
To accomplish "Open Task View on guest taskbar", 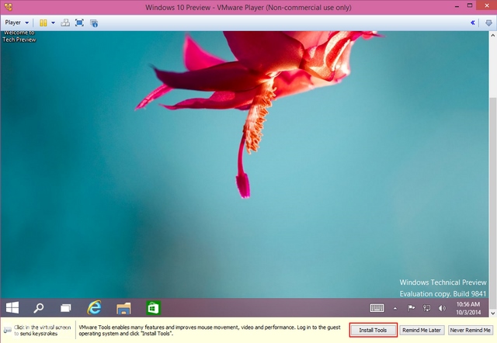I will tap(65, 308).
